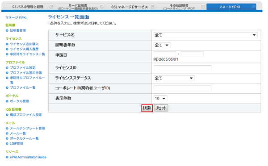The width and height of the screenshot is (268, 166).
Task: Click the 証明書 sidebar section heading
Action: 10,25
